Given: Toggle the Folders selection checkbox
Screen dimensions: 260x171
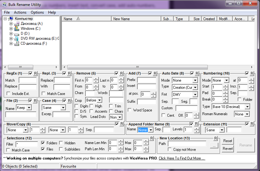Looking at the screenshot, I should coord(43,143).
